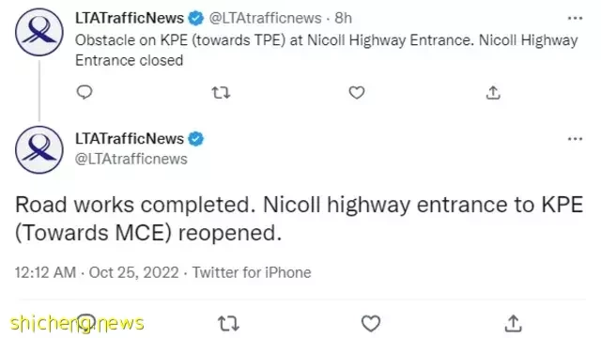
Task: Reply to the Road works completed tweet
Action: tap(86, 323)
